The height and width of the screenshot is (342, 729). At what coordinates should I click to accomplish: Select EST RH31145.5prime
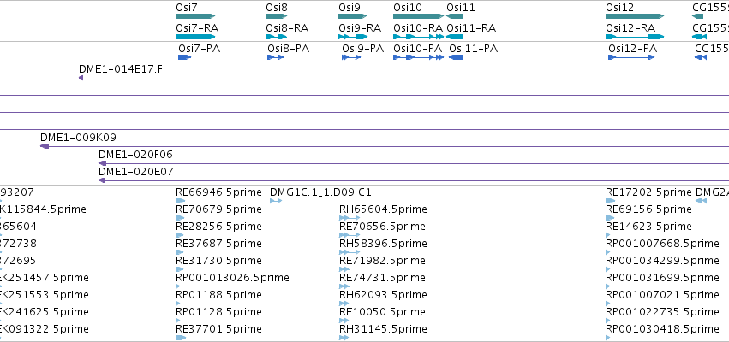[x=383, y=328]
